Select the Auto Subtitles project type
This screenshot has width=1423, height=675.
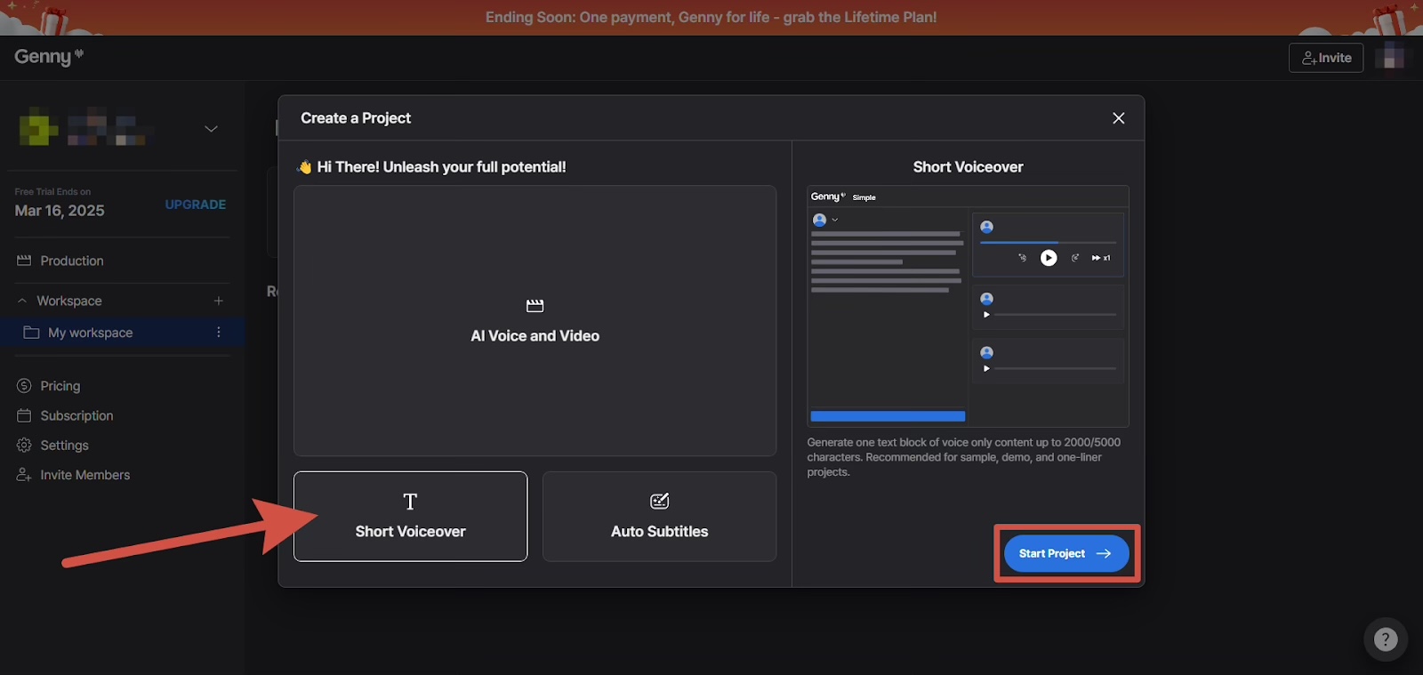660,517
